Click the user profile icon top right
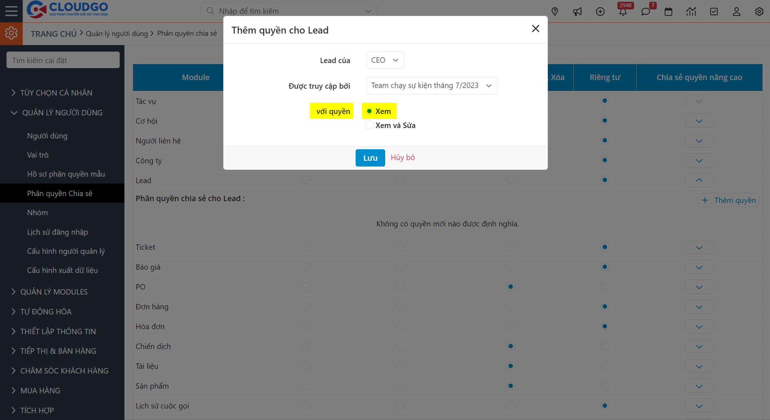This screenshot has height=420, width=770. [736, 12]
